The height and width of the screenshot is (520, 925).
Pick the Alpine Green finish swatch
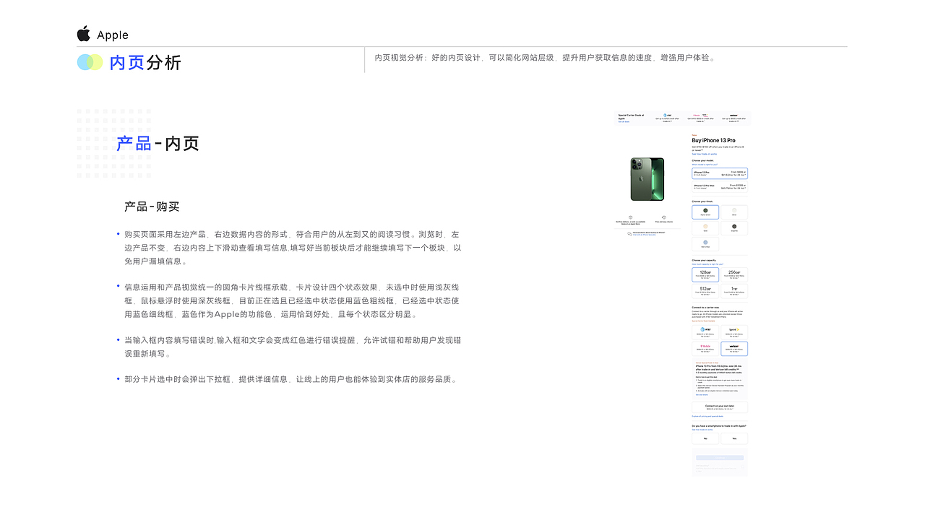point(705,211)
